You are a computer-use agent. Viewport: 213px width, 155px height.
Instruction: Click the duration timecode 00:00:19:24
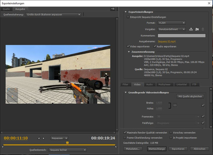(103, 138)
